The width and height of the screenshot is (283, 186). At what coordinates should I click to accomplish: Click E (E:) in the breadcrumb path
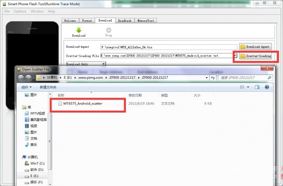pyautogui.click(x=68, y=78)
